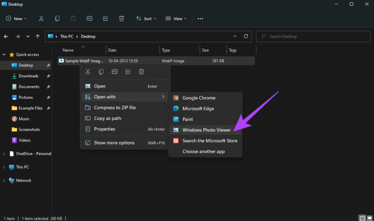Open the file with Microsoft Edge
This screenshot has height=221, width=374.
click(x=205, y=109)
